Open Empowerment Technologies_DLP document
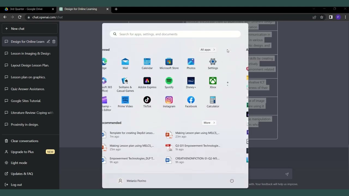The width and height of the screenshot is (349, 196). coord(129,160)
